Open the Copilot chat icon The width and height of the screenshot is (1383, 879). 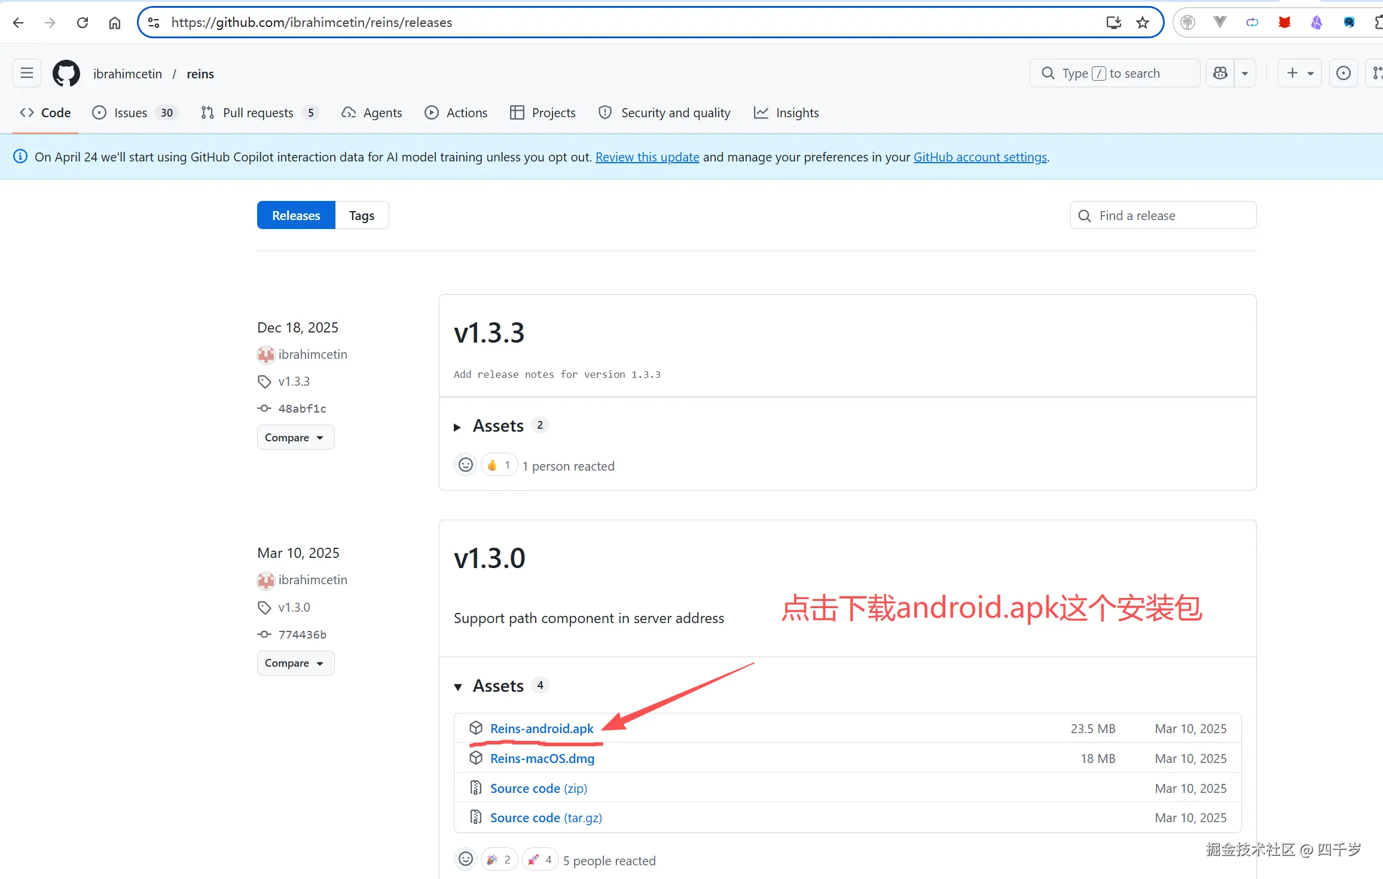coord(1220,73)
